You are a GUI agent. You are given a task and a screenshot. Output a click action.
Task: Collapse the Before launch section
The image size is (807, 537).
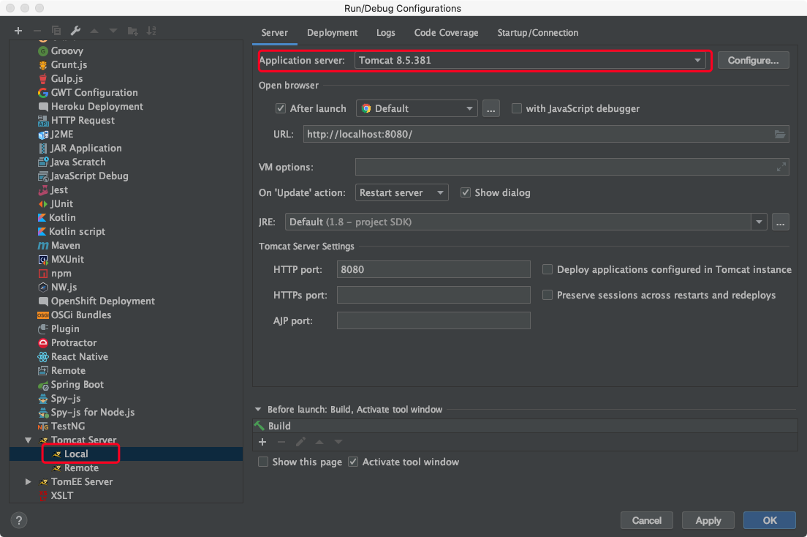[258, 410]
